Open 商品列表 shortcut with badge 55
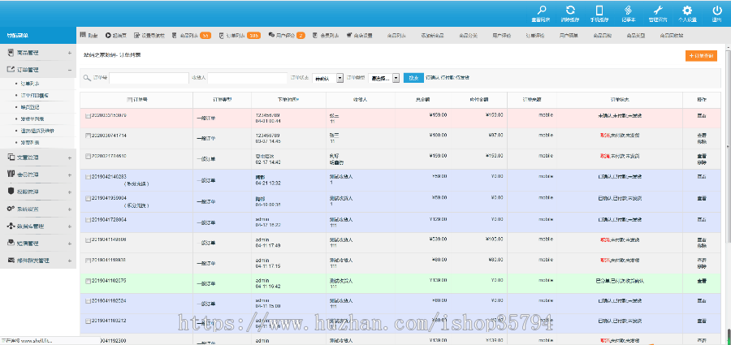The height and width of the screenshot is (345, 731). pos(191,35)
